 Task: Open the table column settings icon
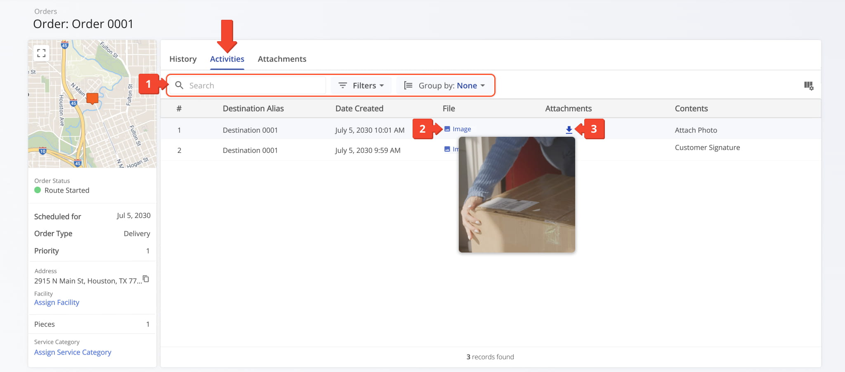point(808,86)
